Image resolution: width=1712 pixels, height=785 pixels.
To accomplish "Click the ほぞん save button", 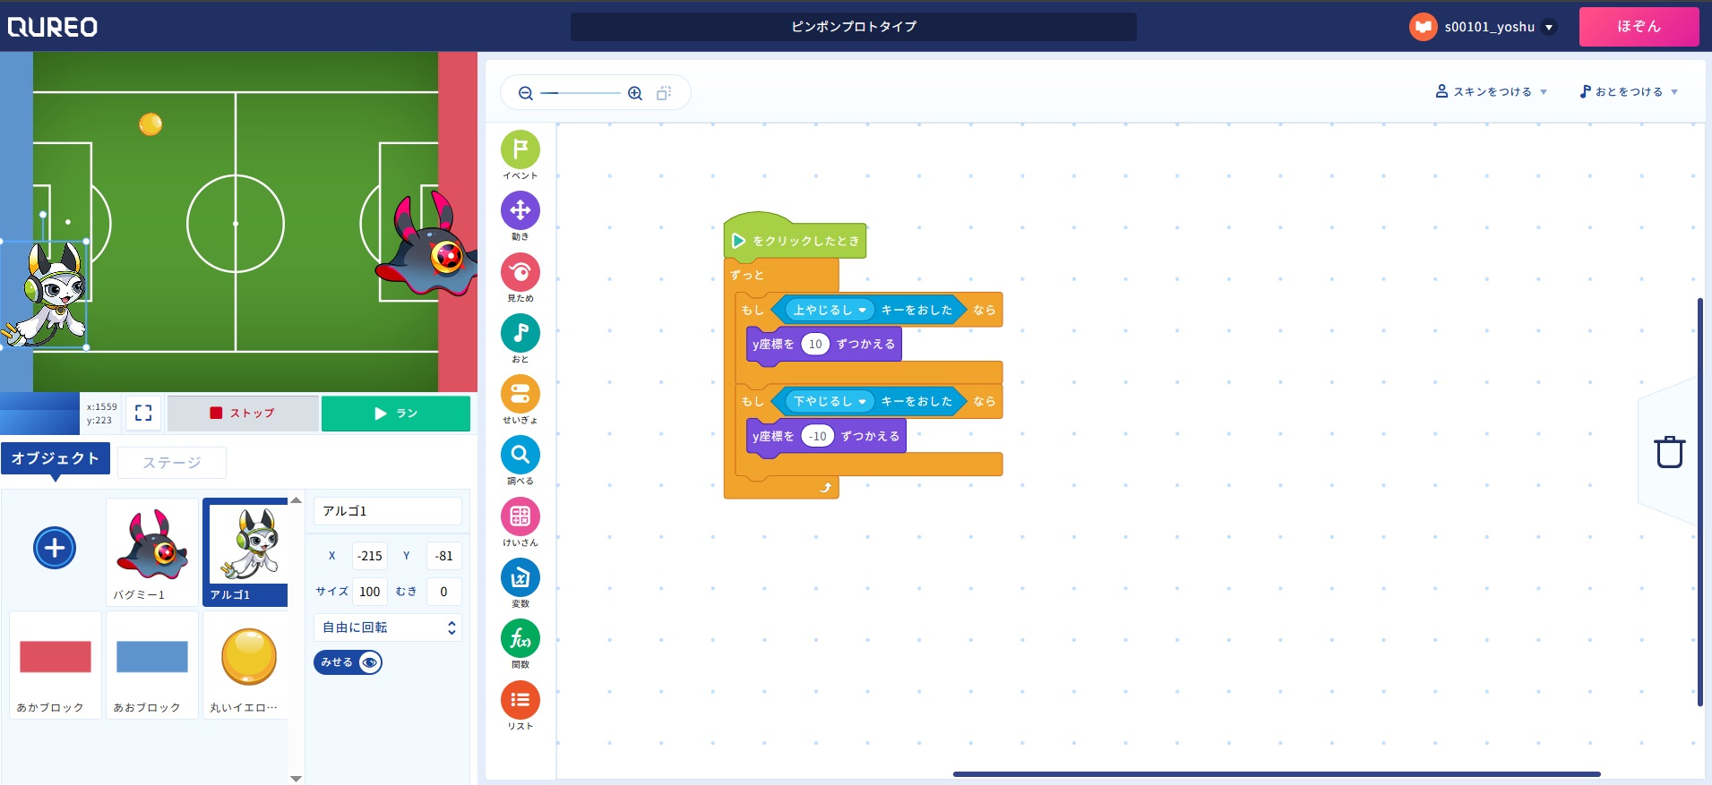I will 1638,27.
